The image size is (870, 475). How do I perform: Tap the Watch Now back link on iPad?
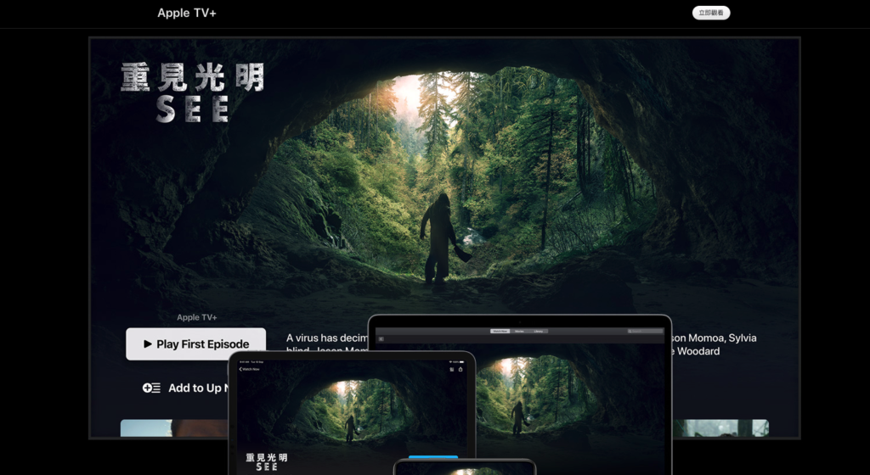pyautogui.click(x=249, y=369)
